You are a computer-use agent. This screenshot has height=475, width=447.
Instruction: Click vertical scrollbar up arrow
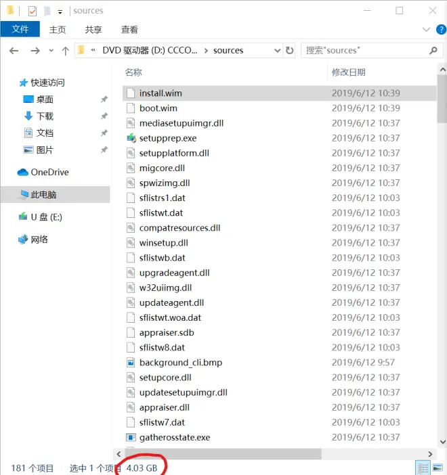pyautogui.click(x=442, y=70)
